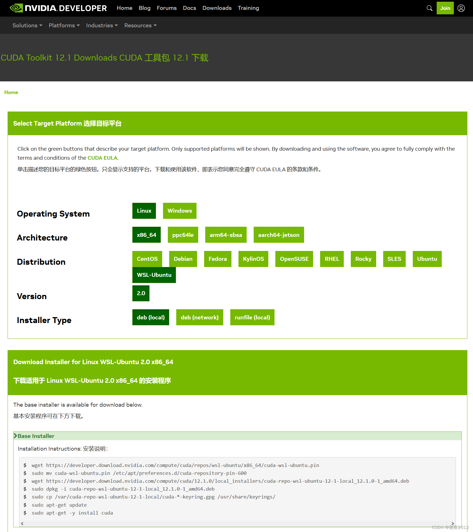Choose version 2.0

coord(141,293)
